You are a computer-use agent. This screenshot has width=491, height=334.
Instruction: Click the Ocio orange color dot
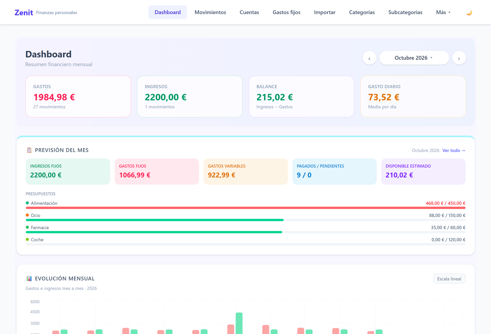pyautogui.click(x=27, y=215)
